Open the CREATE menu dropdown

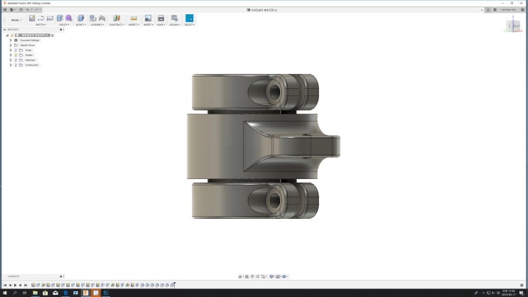(64, 25)
